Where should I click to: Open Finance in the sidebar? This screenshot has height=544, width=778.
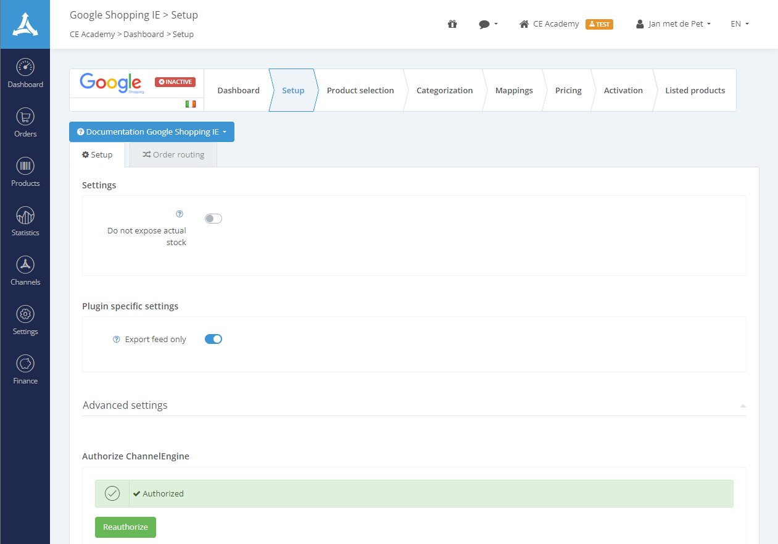(x=25, y=370)
